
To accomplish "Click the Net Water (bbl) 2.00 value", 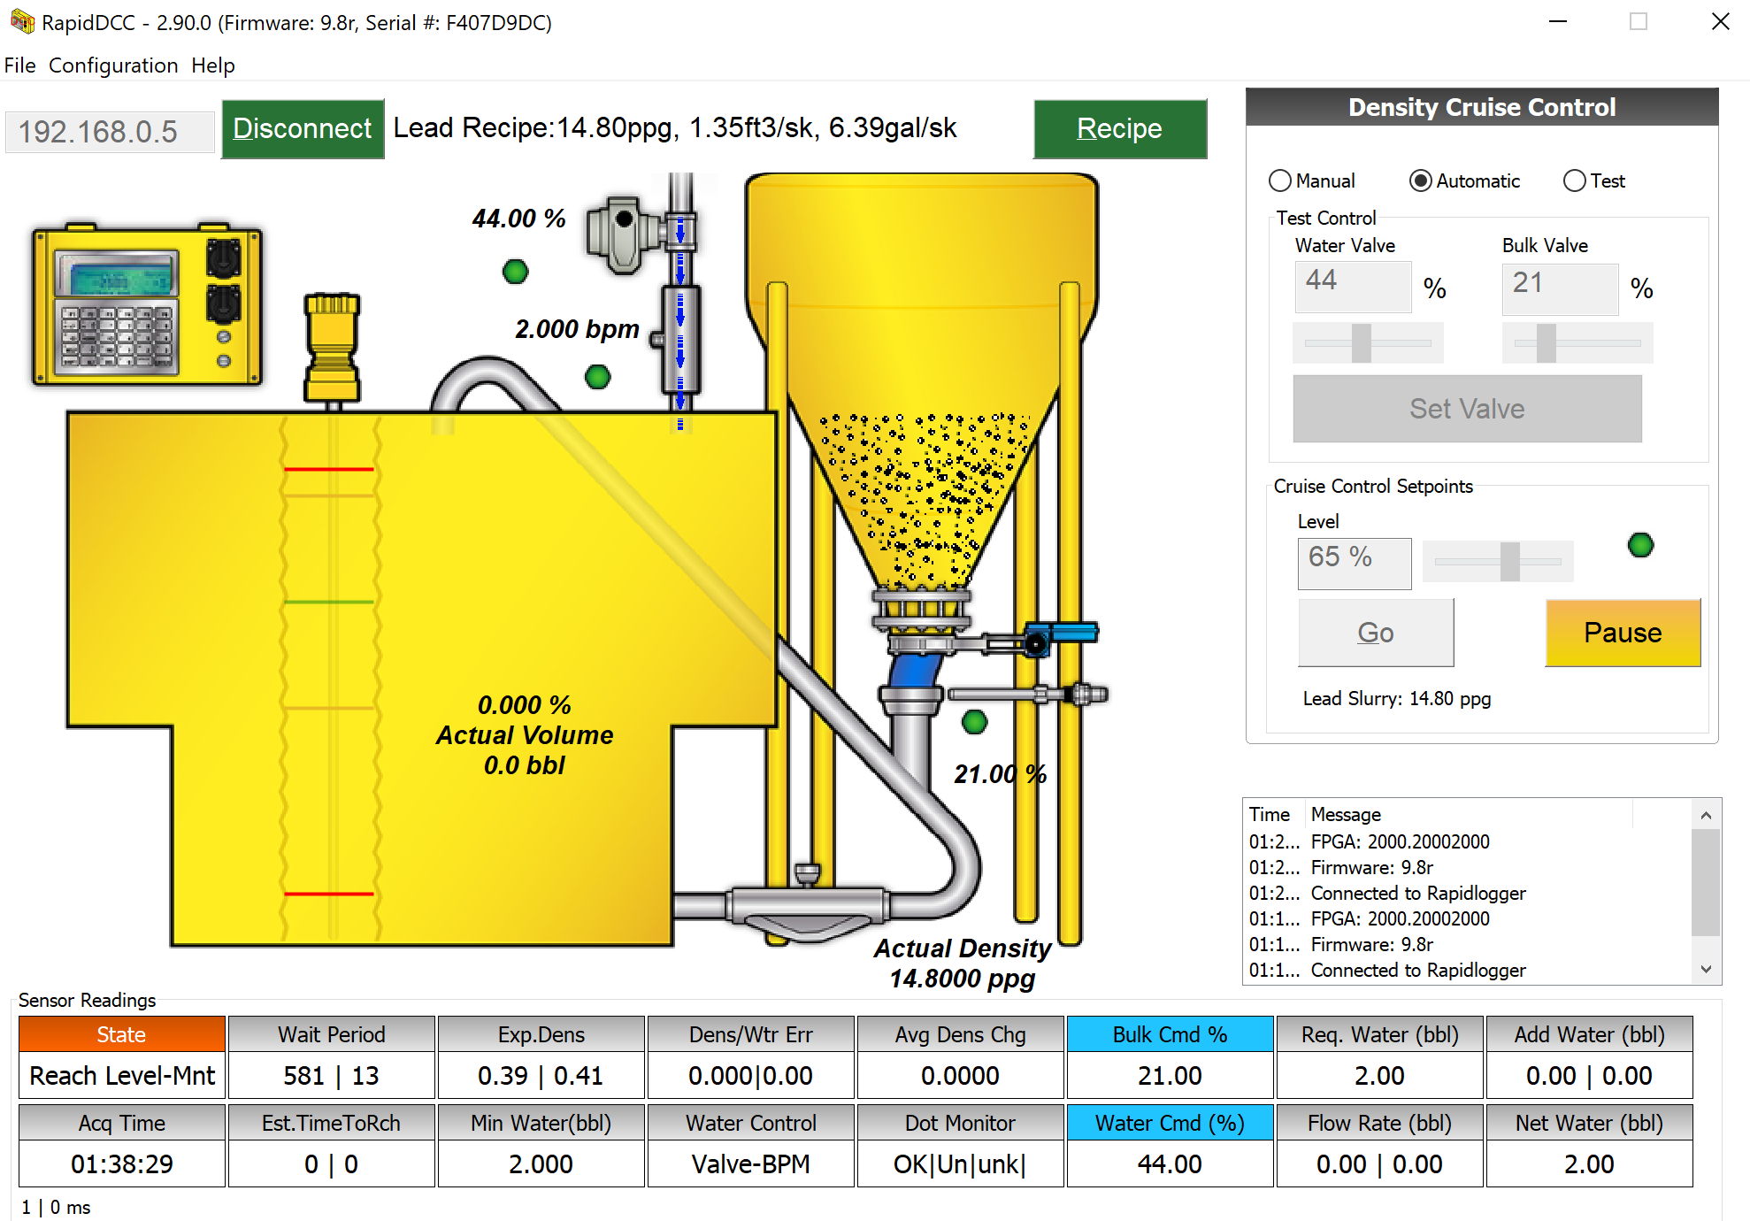I will pyautogui.click(x=1589, y=1164).
